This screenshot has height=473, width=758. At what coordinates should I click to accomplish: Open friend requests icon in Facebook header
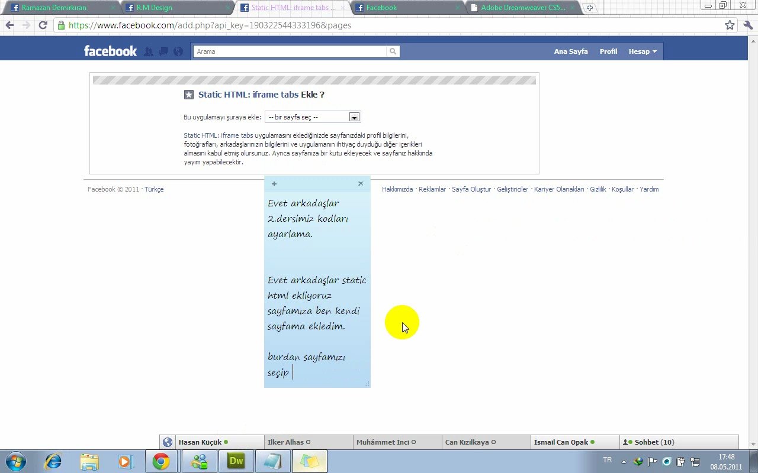pos(148,51)
